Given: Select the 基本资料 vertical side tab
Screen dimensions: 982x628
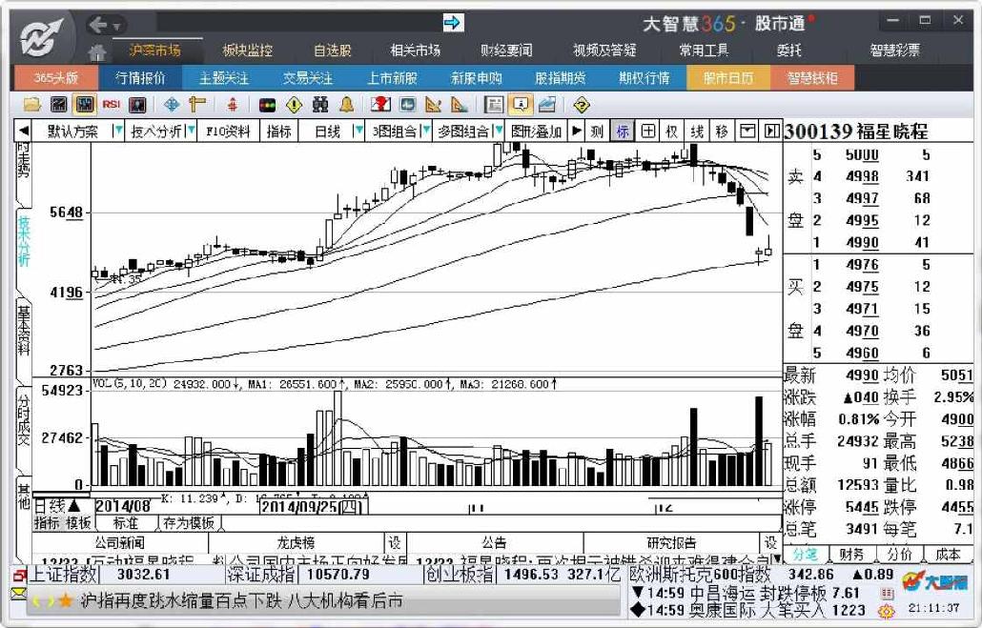Looking at the screenshot, I should point(24,330).
